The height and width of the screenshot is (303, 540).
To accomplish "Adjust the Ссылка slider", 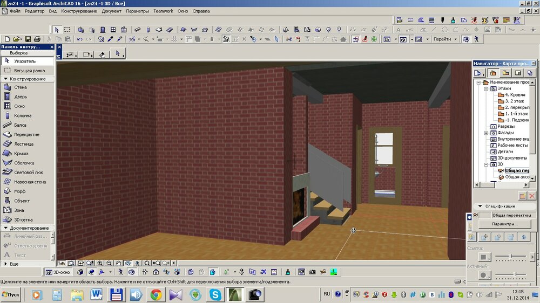I will point(510,256).
